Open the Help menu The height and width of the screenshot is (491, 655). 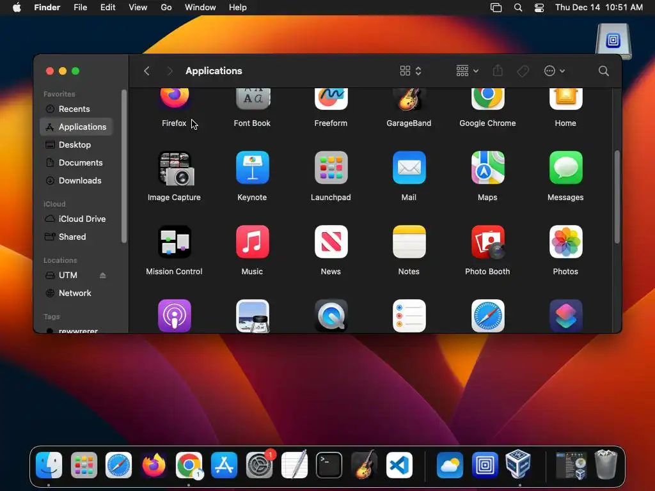[238, 8]
